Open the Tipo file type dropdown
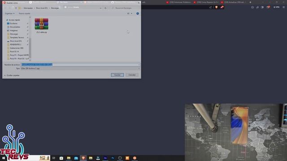 (80, 68)
